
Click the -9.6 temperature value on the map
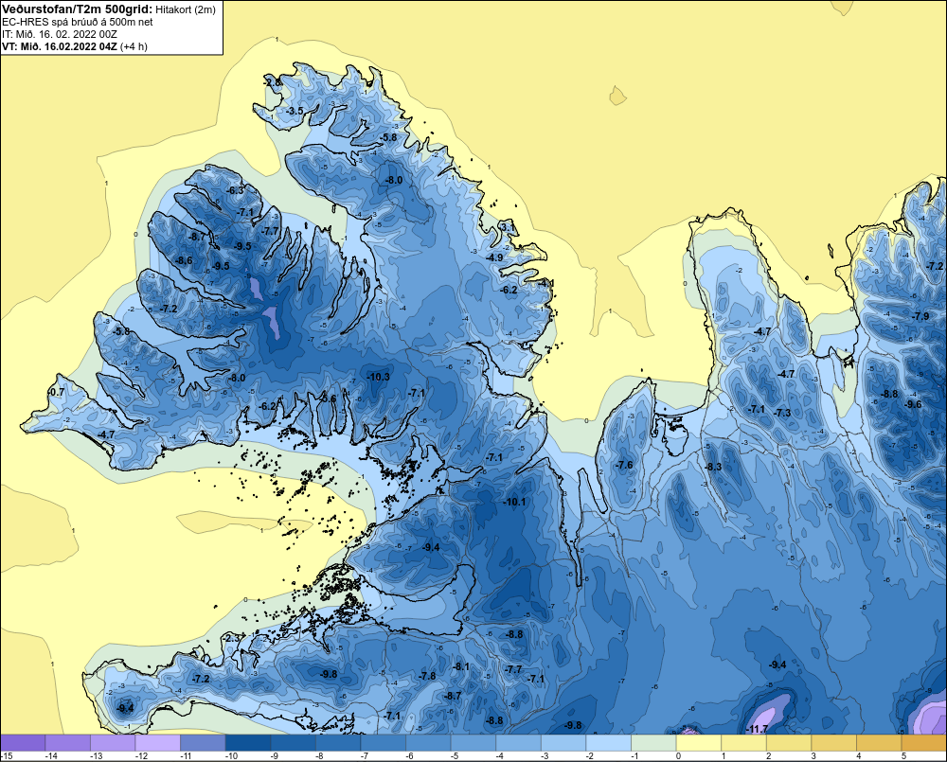tap(913, 404)
